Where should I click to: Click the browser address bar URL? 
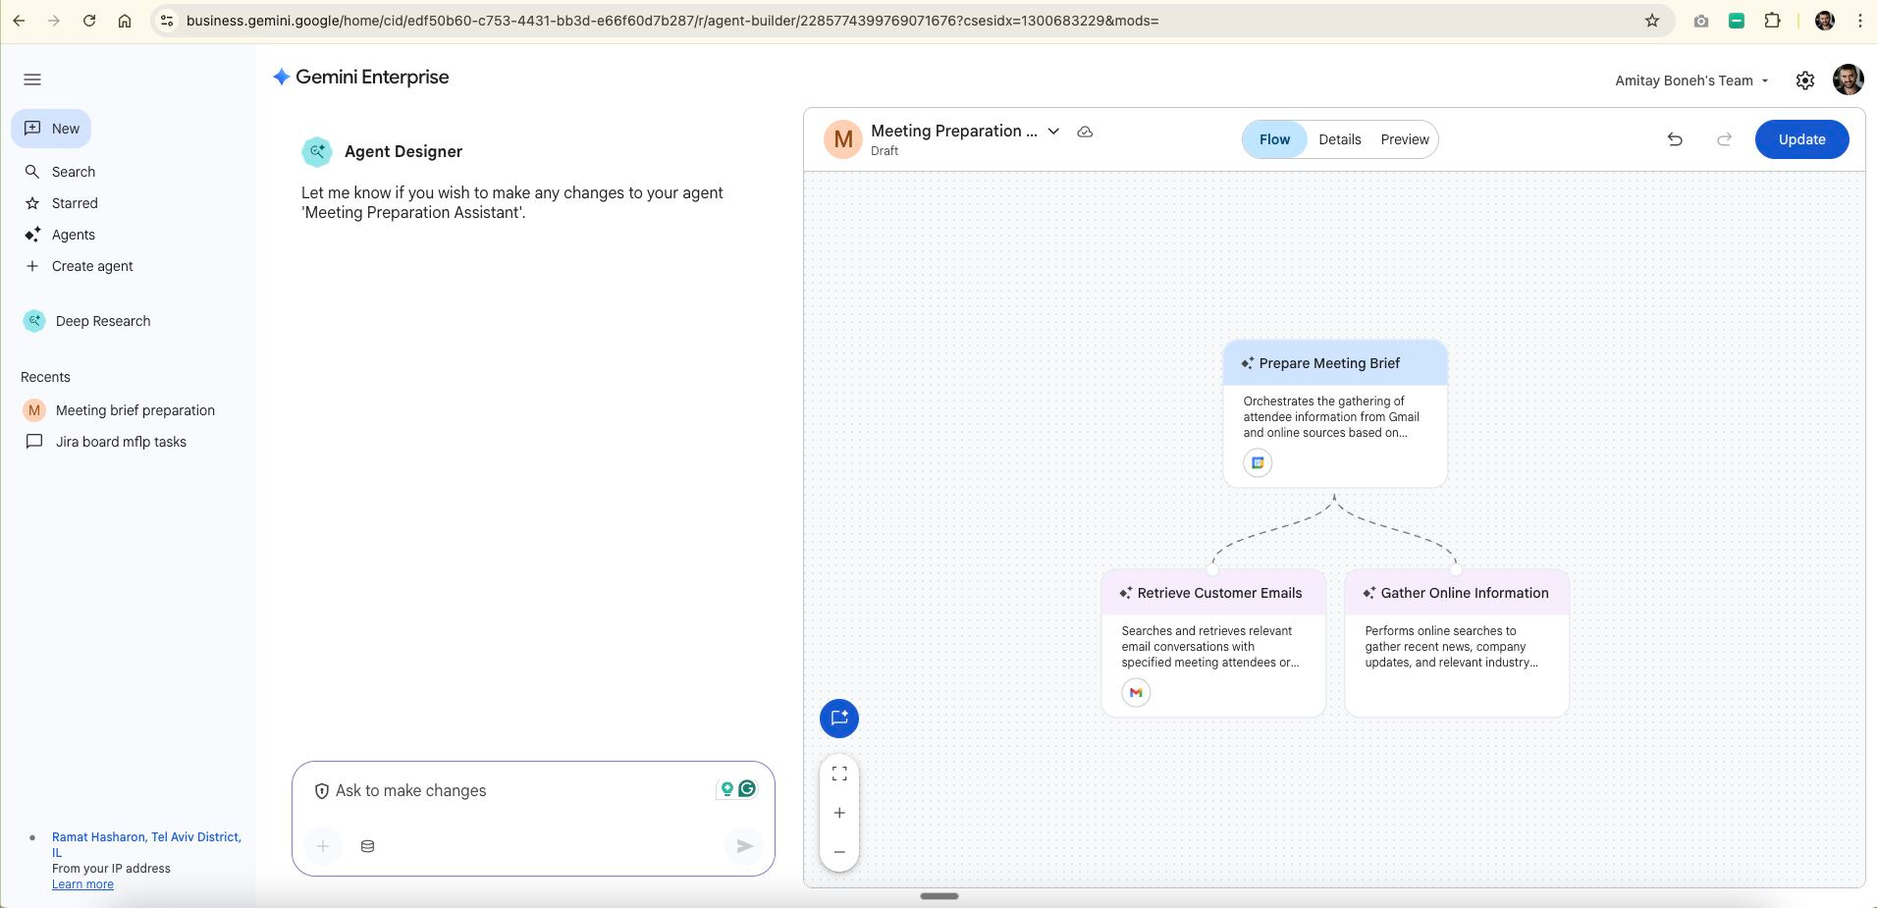pos(672,21)
